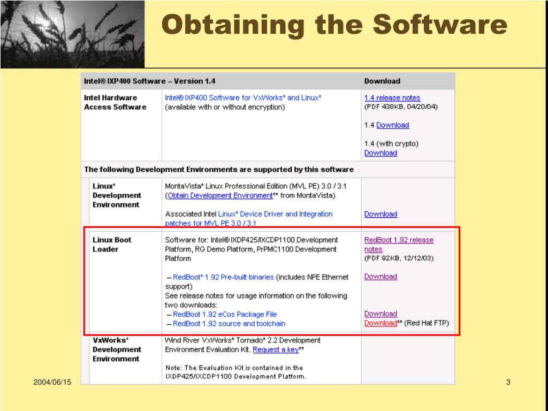Click Download link under 1.4 (with crypto)
This screenshot has height=411, width=548.
click(380, 153)
